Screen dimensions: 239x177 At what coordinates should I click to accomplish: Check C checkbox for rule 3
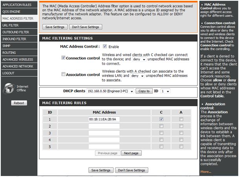[x=161, y=133]
